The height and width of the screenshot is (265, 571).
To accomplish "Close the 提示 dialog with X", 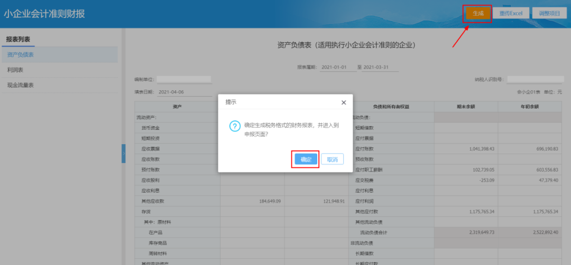I will point(344,102).
